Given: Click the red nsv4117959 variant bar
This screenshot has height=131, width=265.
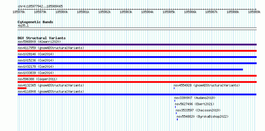Looking at the screenshot, I should pos(137,51).
